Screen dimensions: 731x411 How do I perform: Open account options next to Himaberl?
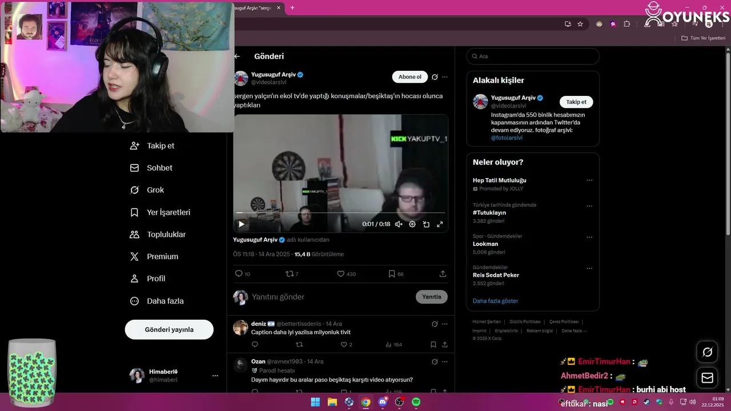tap(215, 376)
